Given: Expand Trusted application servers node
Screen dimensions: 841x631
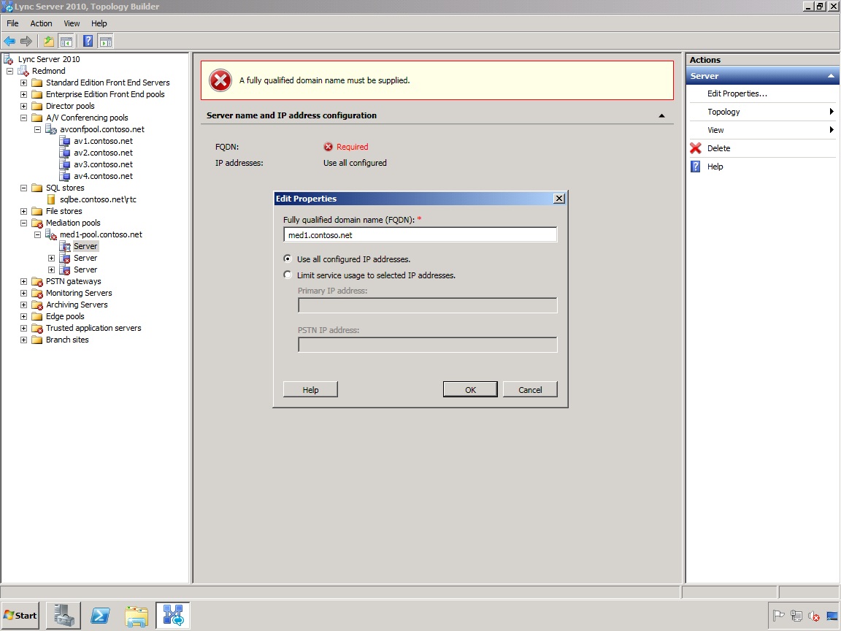Looking at the screenshot, I should point(23,329).
